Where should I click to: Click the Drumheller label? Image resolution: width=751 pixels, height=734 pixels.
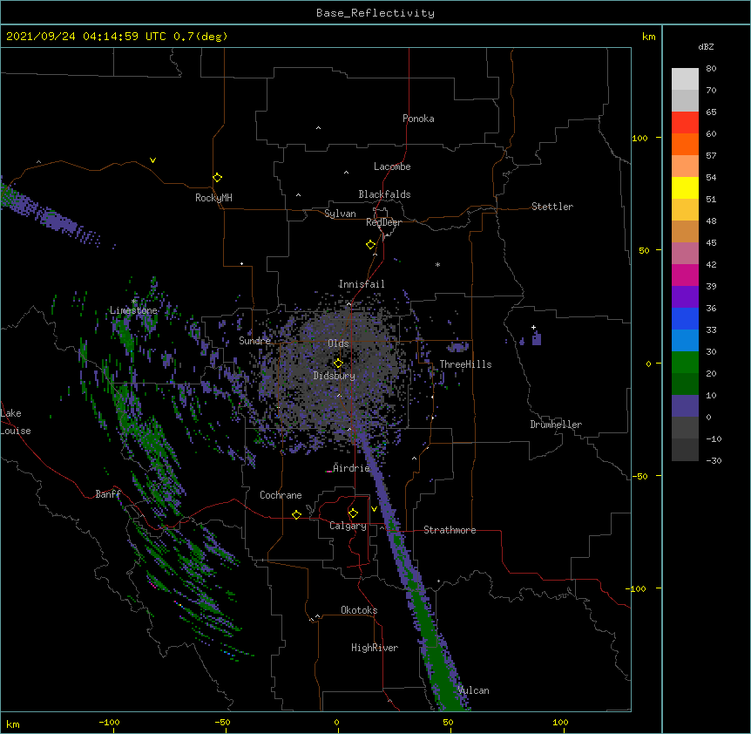(x=556, y=425)
